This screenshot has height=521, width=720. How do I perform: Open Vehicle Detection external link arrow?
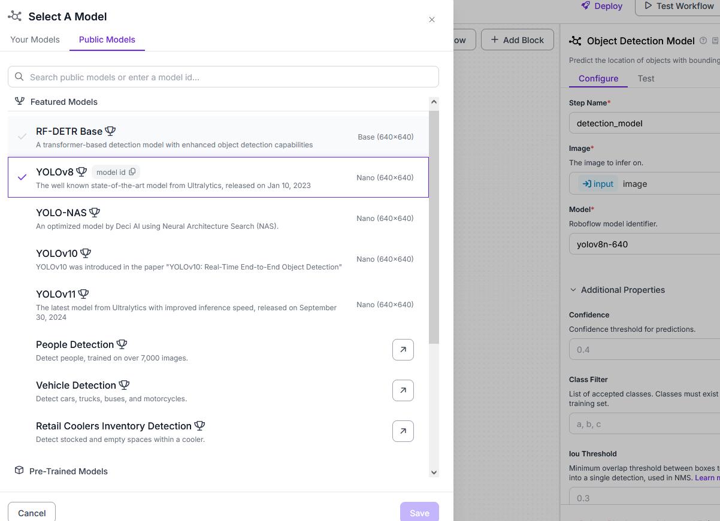[x=403, y=390]
